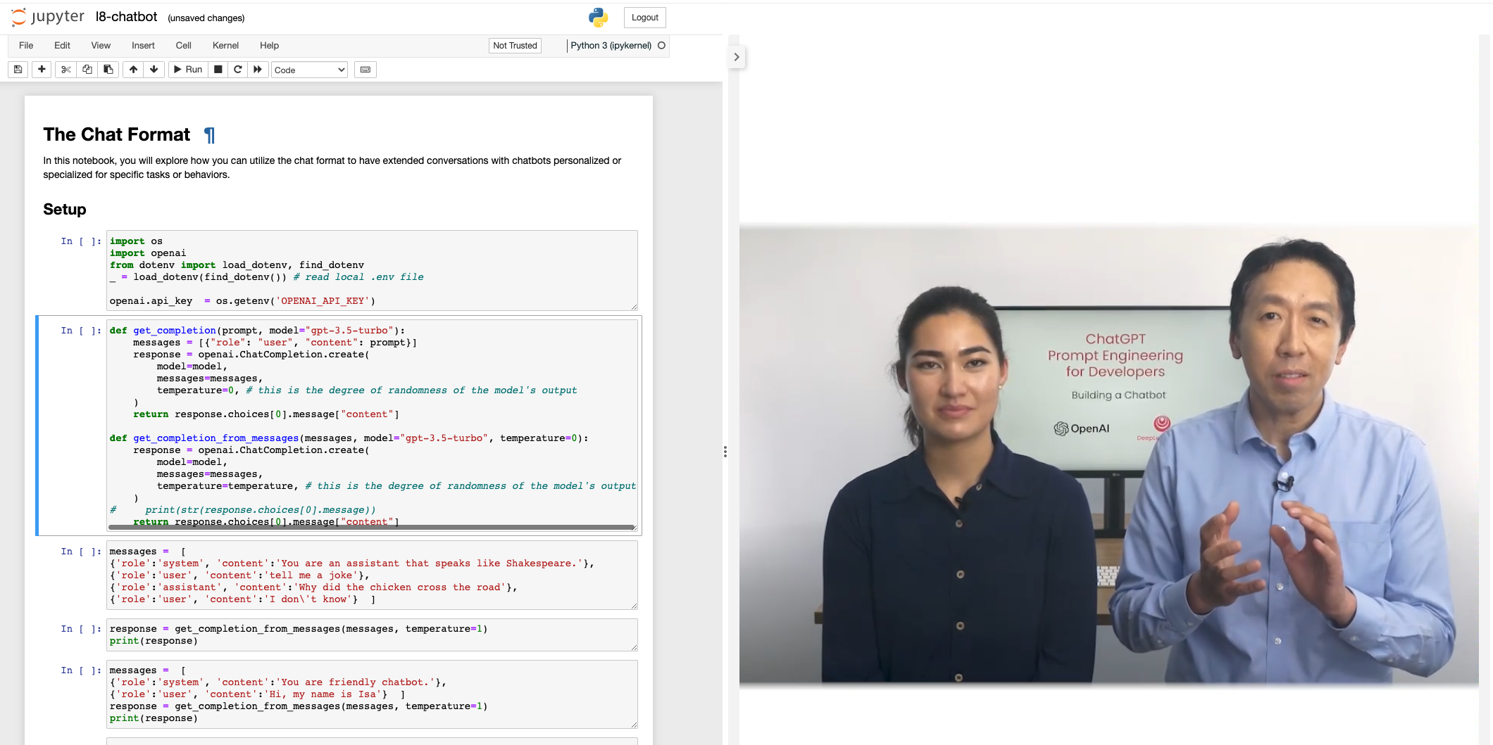Screen dimensions: 1493x745
Task: Click into the get_completion function cell
Action: click(372, 426)
